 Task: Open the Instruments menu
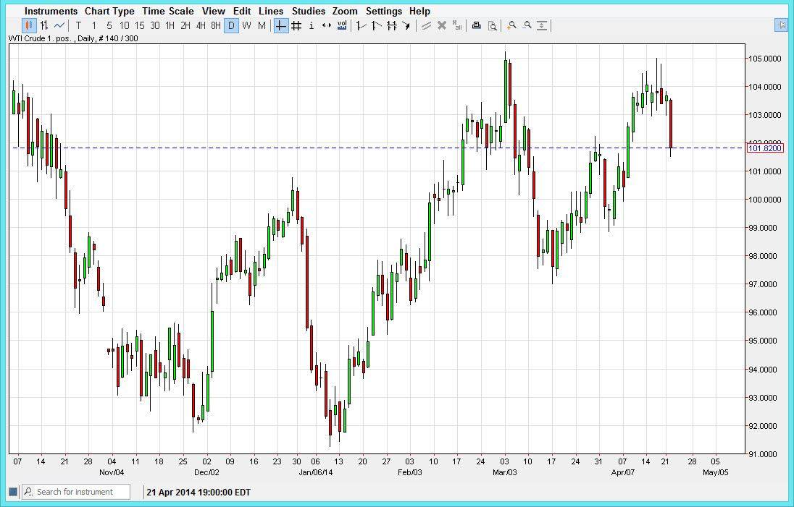(49, 11)
